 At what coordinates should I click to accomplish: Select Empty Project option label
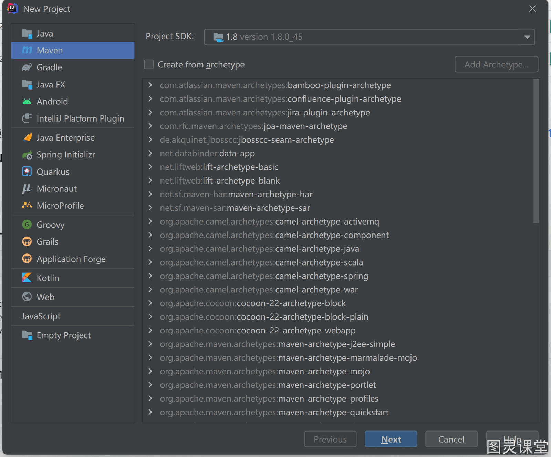click(x=64, y=335)
